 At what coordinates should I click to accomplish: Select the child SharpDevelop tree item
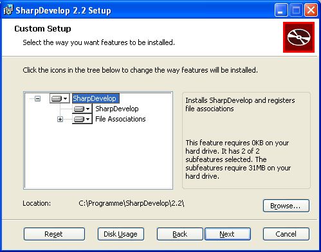click(117, 109)
